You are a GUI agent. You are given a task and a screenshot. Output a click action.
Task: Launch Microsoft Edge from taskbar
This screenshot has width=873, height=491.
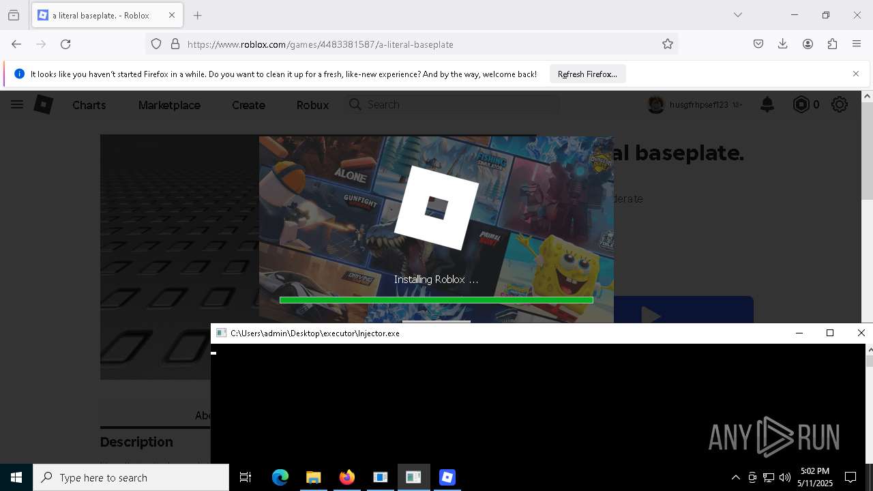tap(280, 477)
